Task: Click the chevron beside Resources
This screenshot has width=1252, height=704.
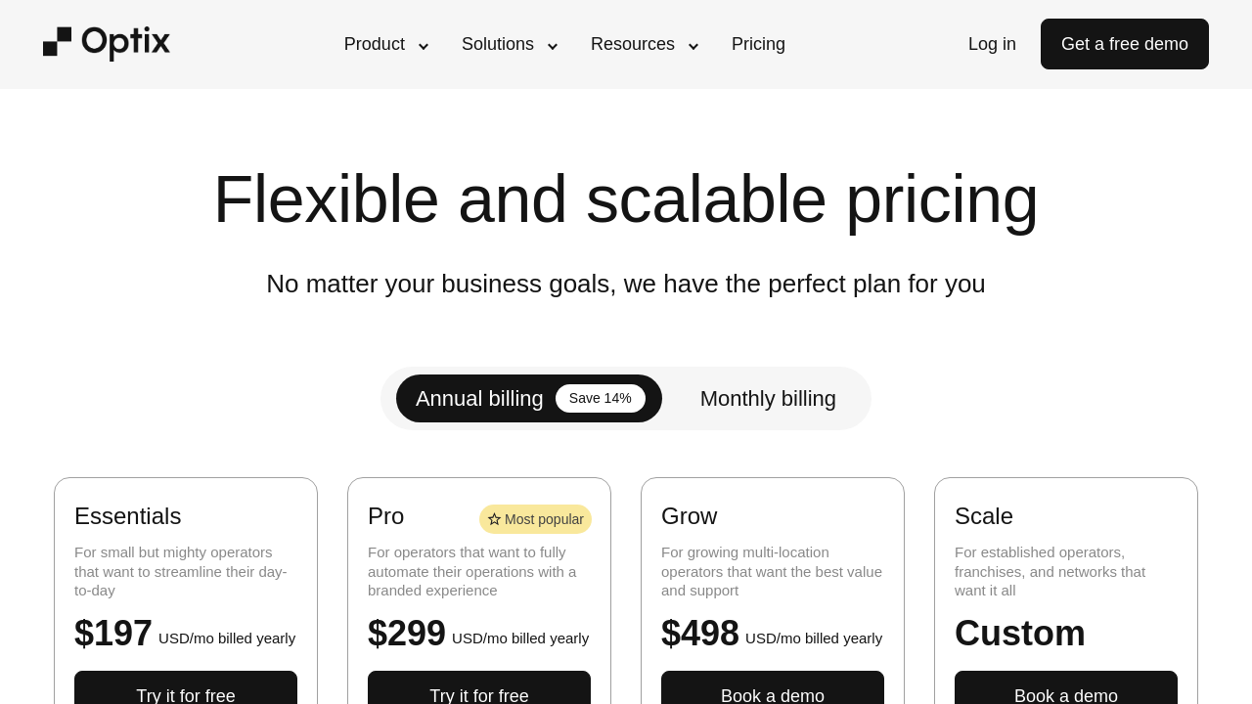Action: (693, 46)
